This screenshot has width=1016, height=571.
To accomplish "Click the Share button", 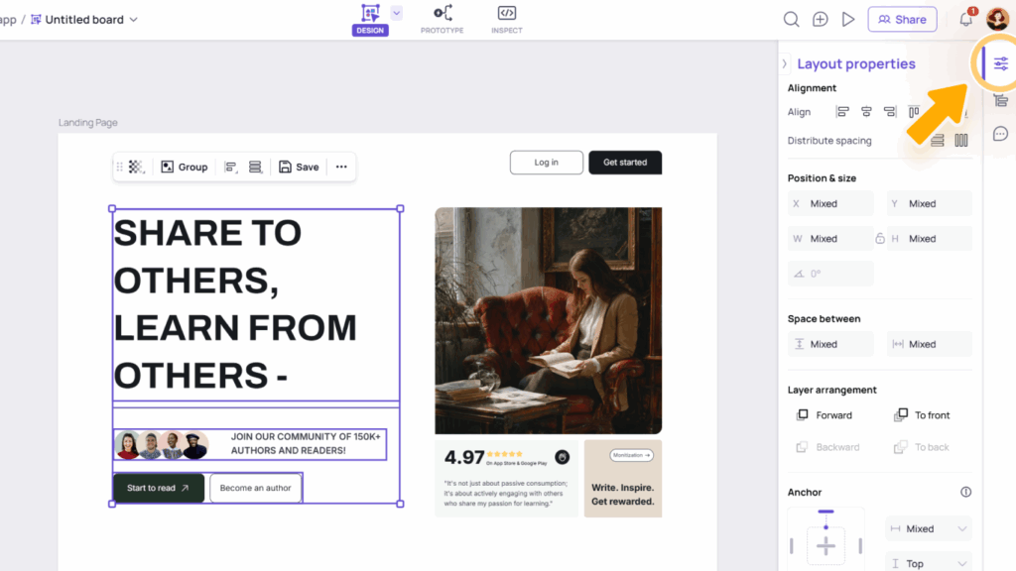I will (x=902, y=19).
